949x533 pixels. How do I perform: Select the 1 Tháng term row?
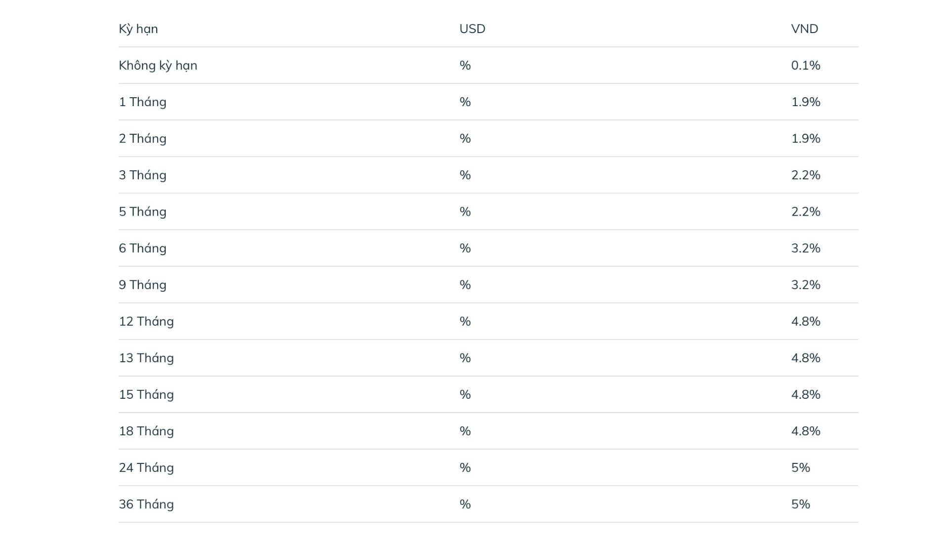pyautogui.click(x=488, y=102)
